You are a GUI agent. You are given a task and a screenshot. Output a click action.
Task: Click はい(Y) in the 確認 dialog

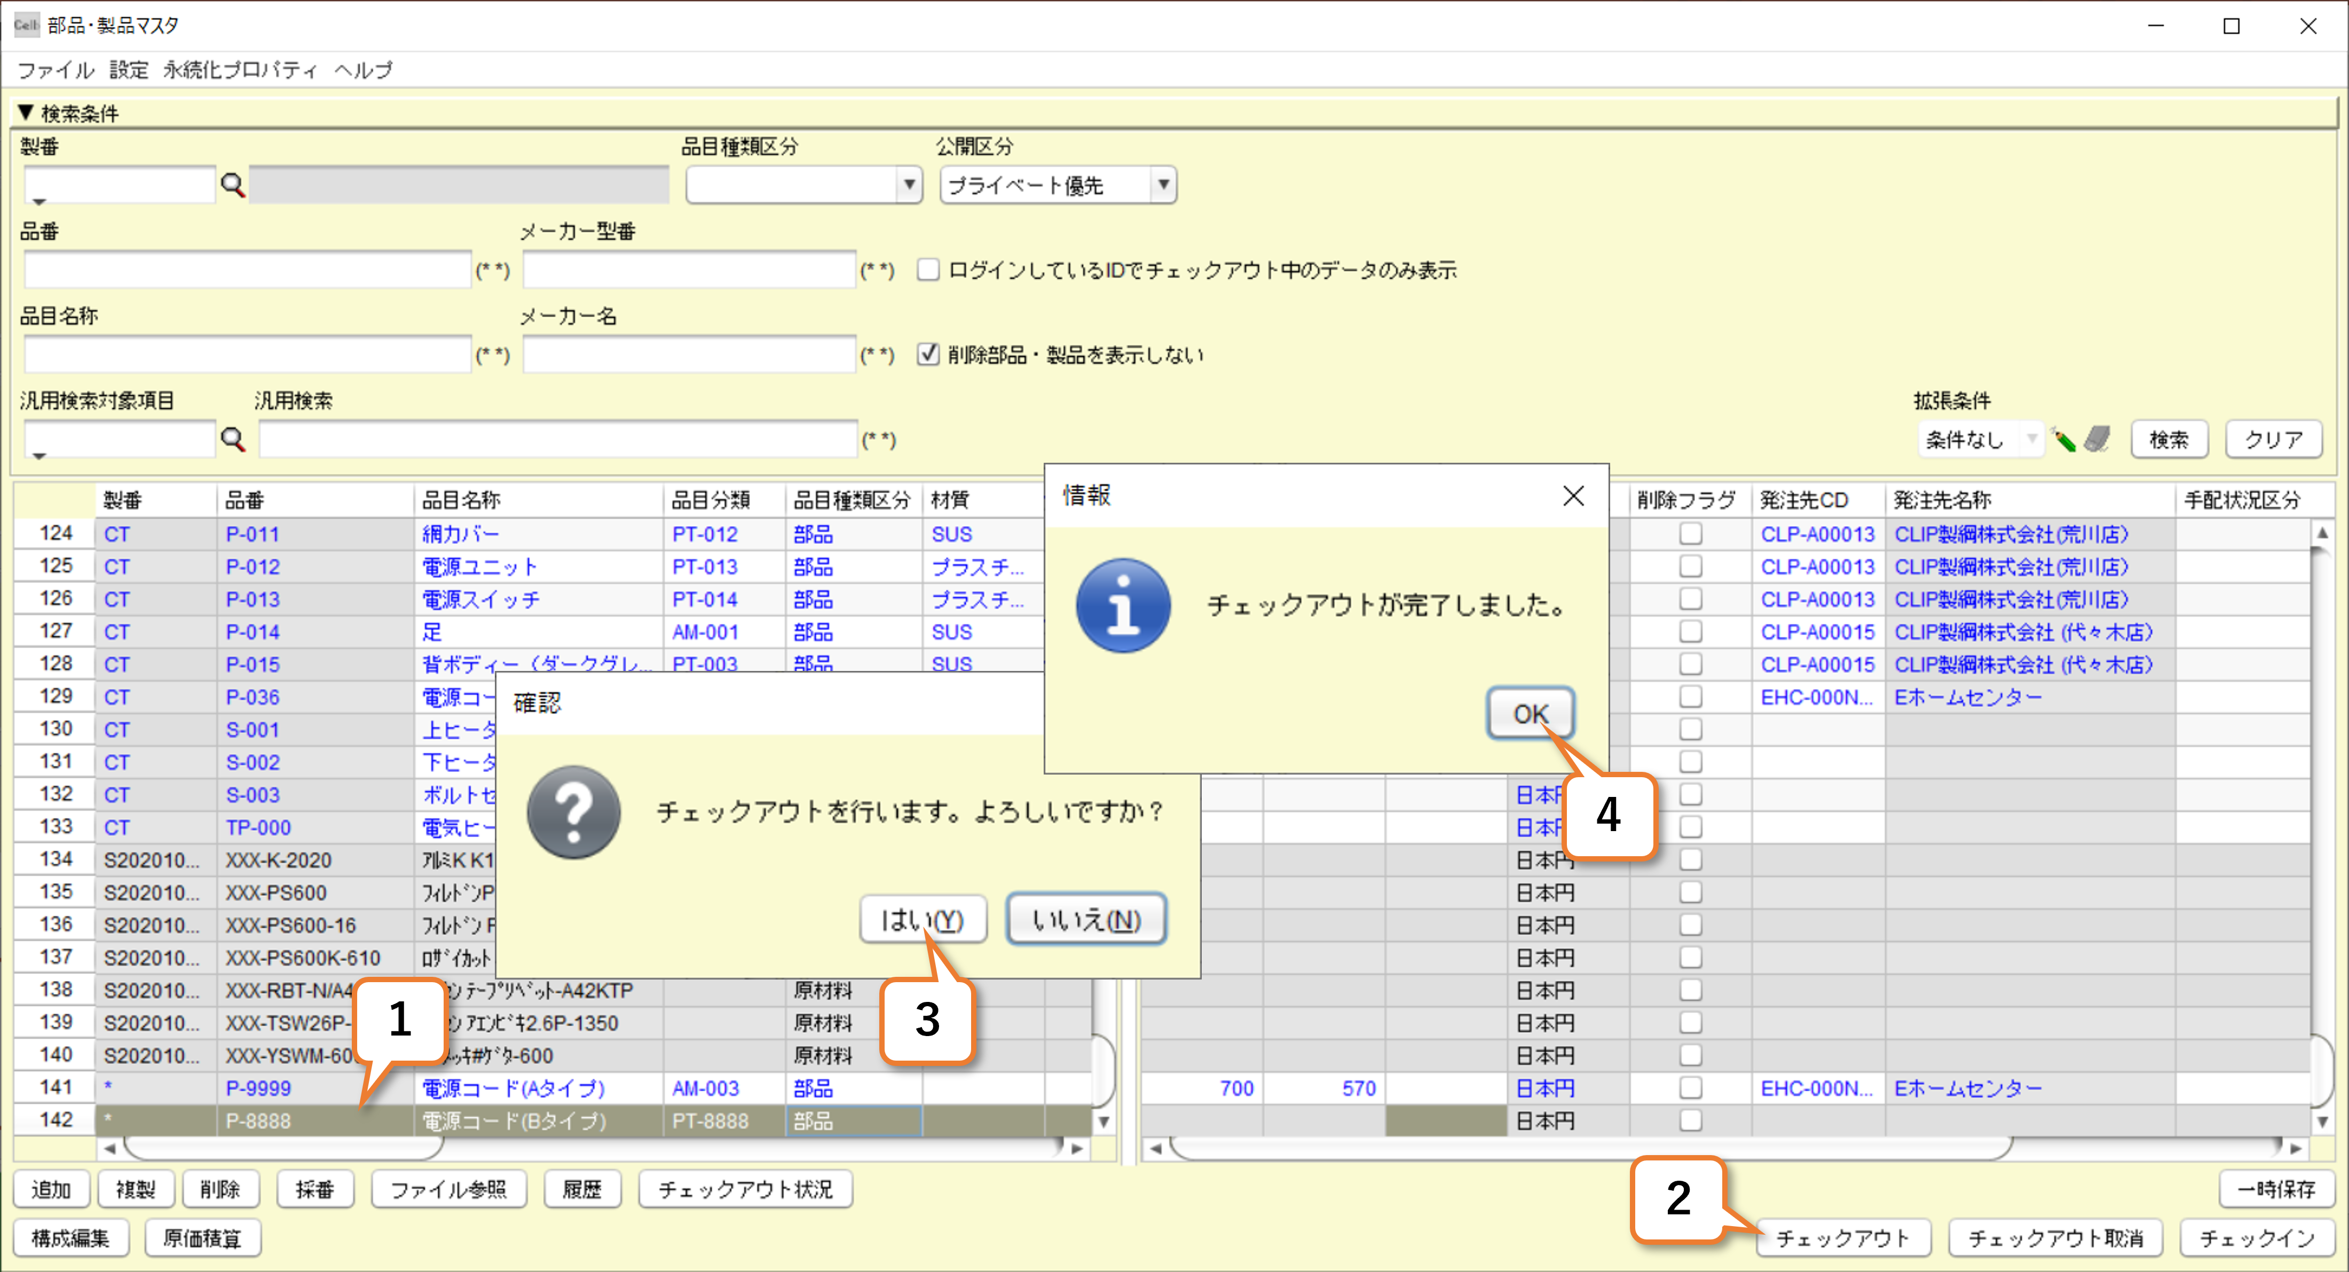click(x=923, y=920)
